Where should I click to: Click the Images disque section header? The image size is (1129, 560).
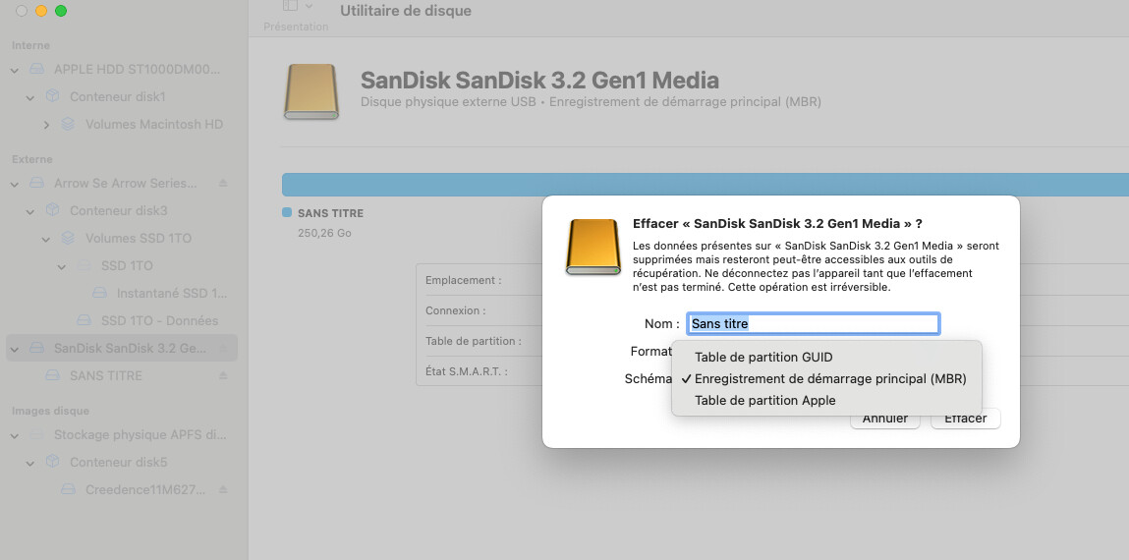50,411
